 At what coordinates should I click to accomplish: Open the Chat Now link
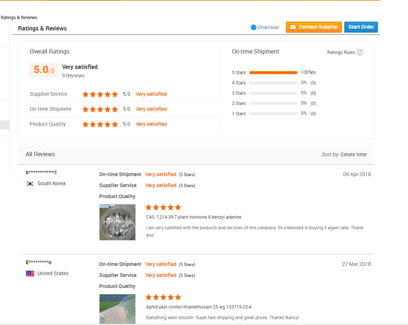(268, 27)
